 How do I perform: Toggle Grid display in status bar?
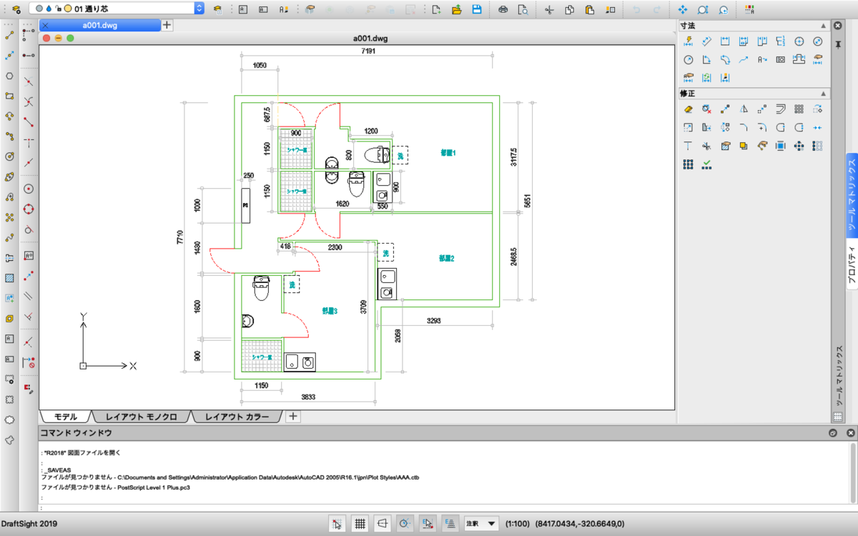point(360,523)
